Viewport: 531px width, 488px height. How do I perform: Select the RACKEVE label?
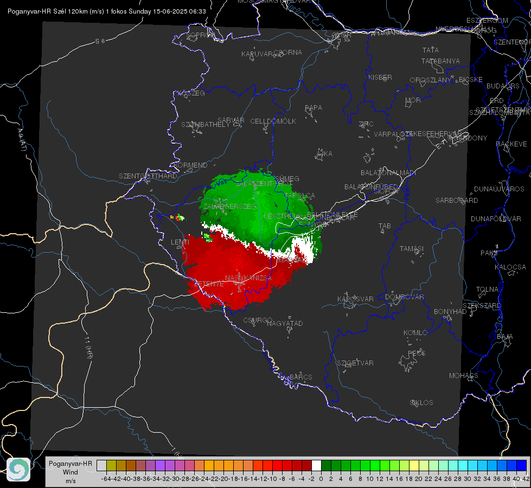(x=511, y=144)
